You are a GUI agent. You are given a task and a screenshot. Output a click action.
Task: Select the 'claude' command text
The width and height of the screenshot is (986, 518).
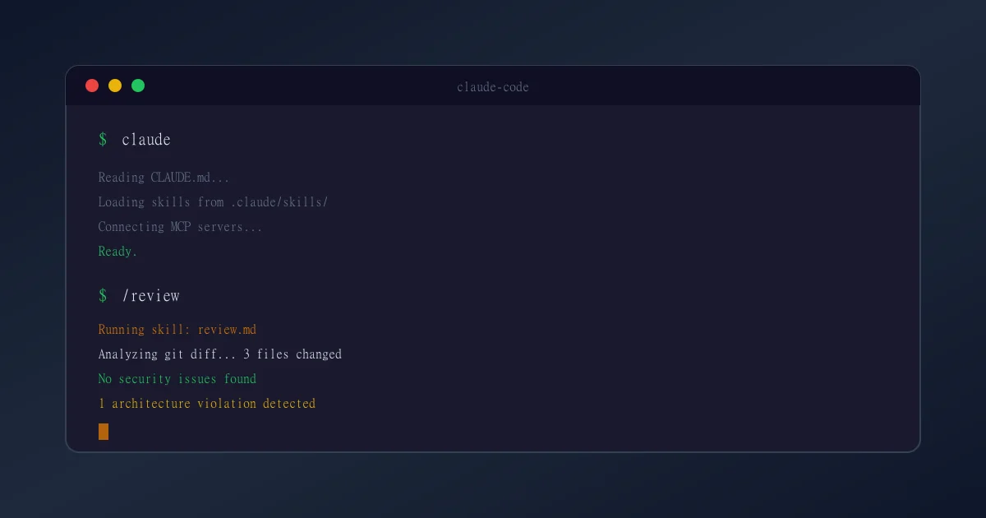click(x=145, y=139)
